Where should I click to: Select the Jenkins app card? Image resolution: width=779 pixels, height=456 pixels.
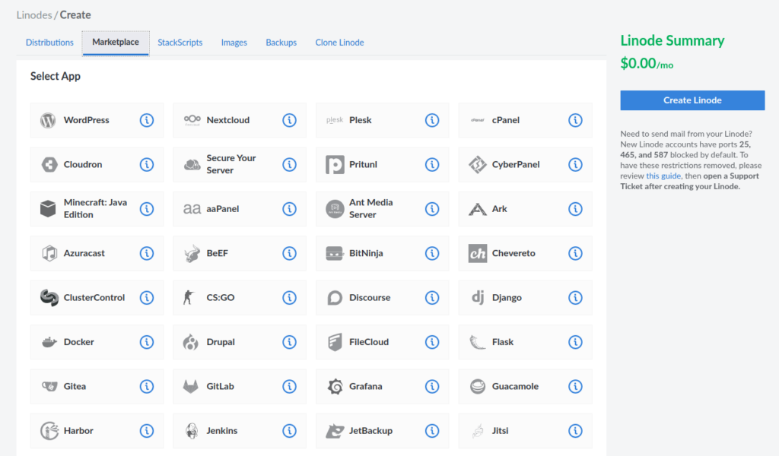click(x=240, y=431)
